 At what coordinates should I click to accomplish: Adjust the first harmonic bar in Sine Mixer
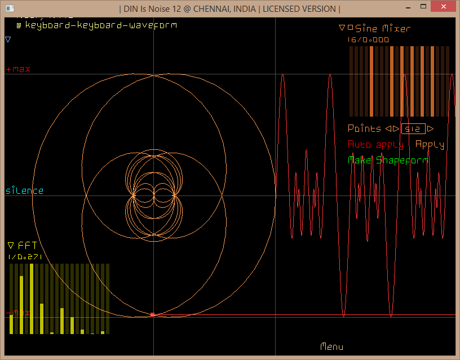click(351, 81)
